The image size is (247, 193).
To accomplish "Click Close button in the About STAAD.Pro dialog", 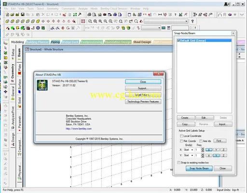I will 143,82.
